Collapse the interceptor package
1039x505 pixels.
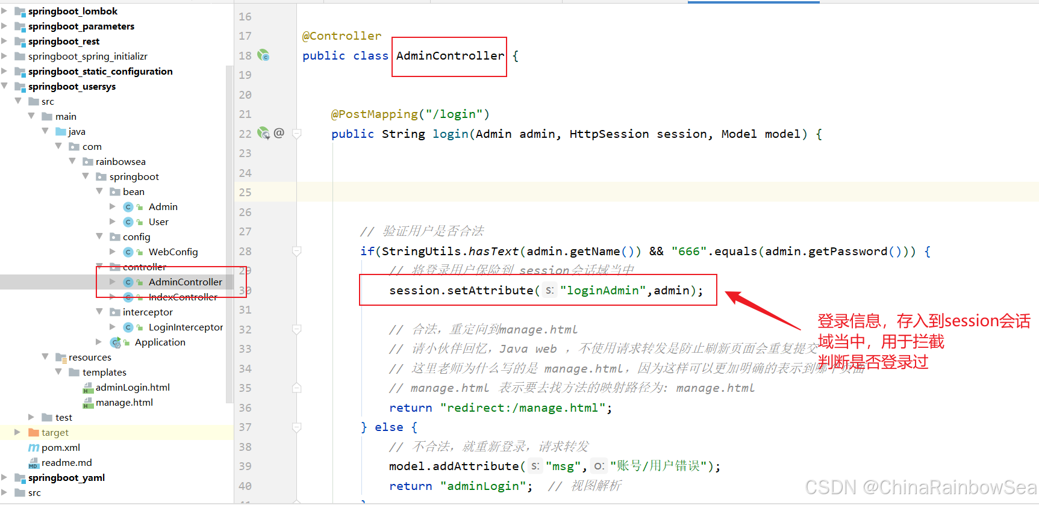pyautogui.click(x=99, y=312)
